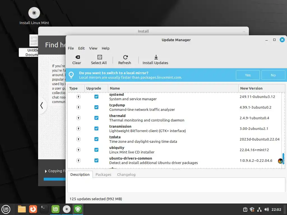
Task: Click the Clear toolbar icon
Action: pyautogui.click(x=78, y=57)
